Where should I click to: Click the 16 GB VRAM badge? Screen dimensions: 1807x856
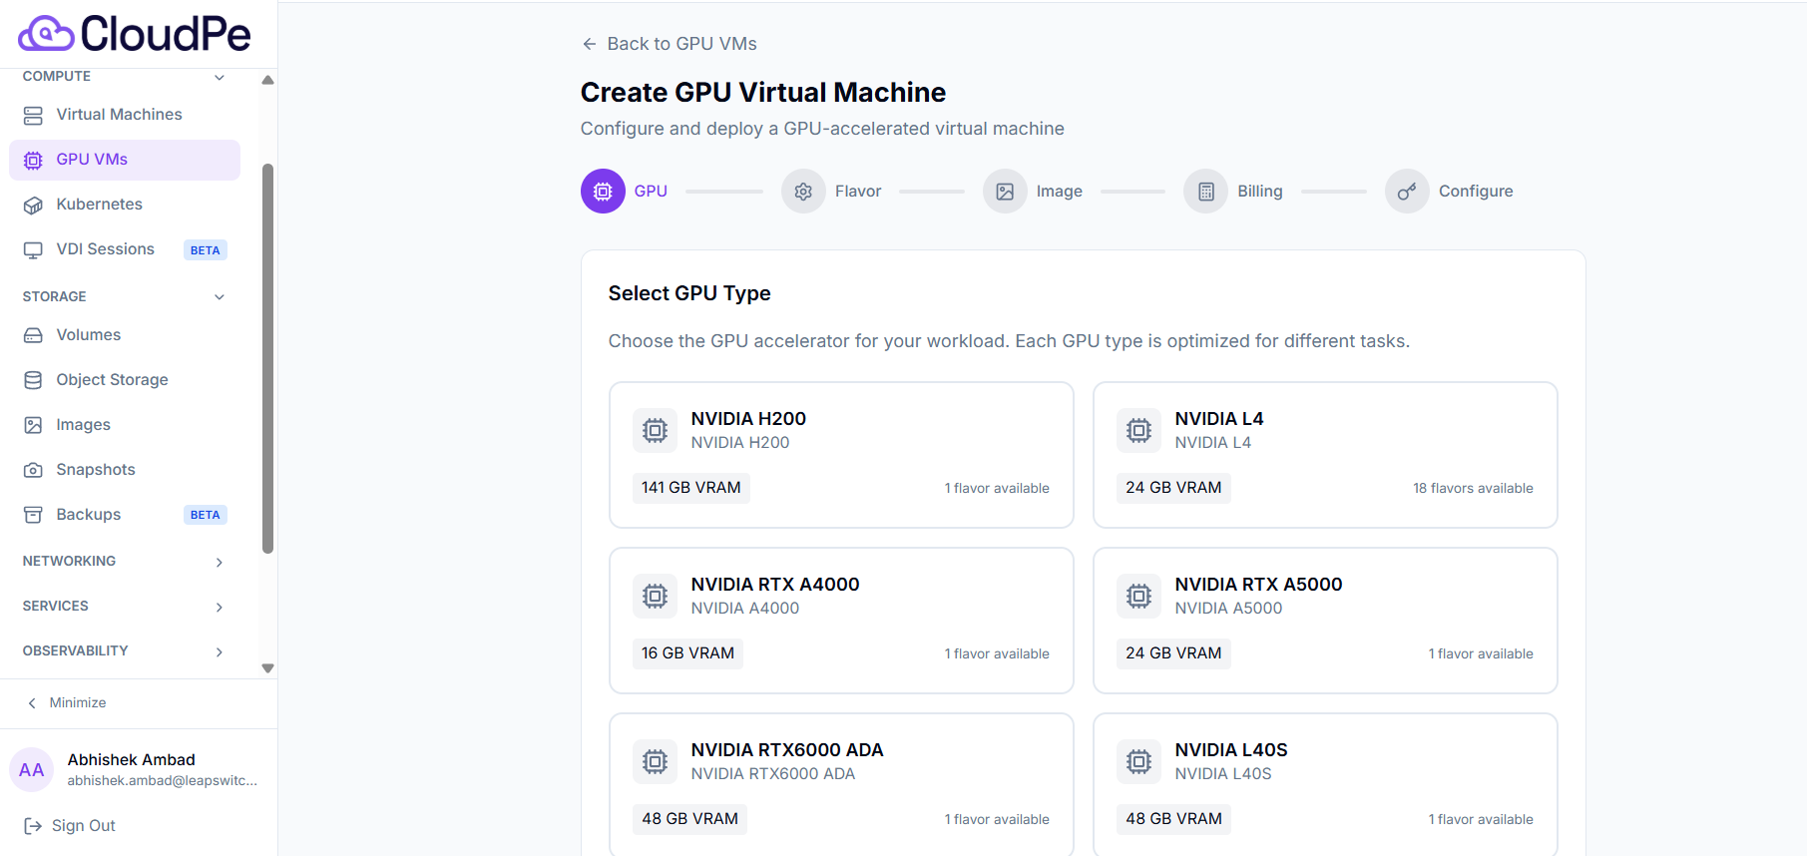point(687,653)
